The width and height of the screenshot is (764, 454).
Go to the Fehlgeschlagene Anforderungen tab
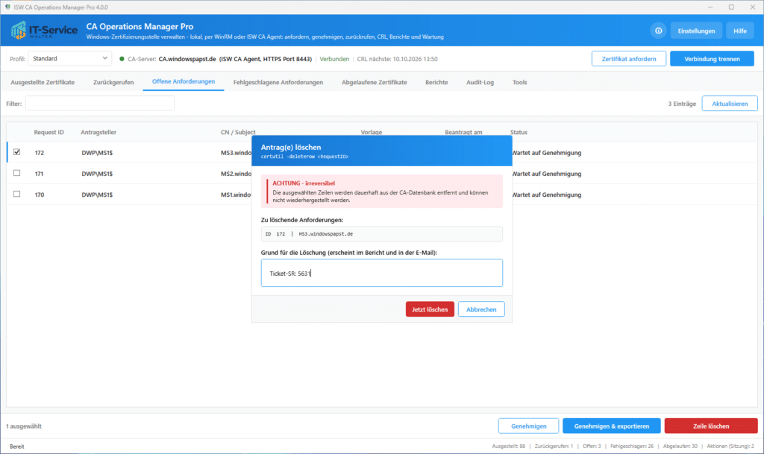(278, 82)
